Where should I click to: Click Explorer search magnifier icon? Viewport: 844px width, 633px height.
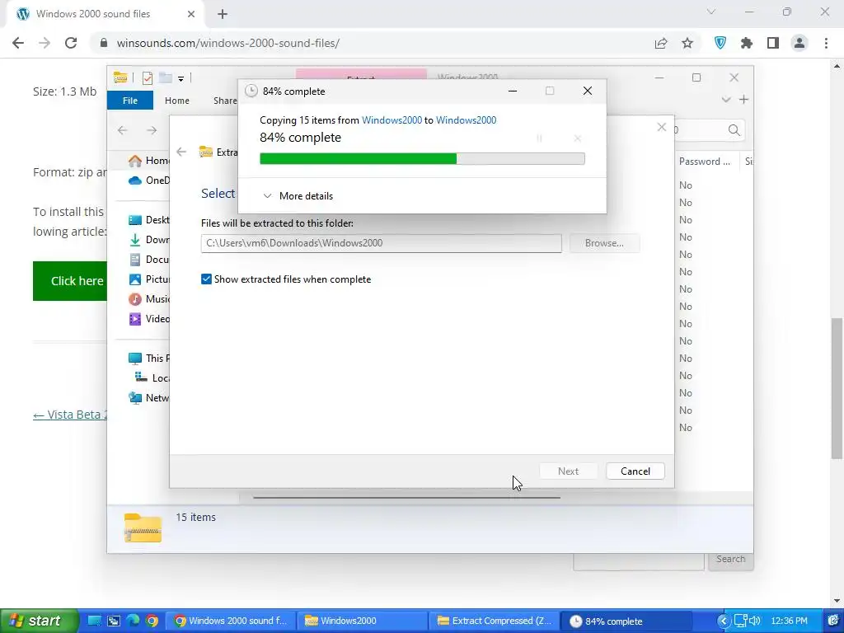pyautogui.click(x=734, y=129)
